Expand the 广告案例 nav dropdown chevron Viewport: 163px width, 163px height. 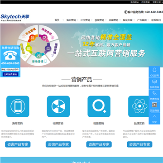coord(148,20)
